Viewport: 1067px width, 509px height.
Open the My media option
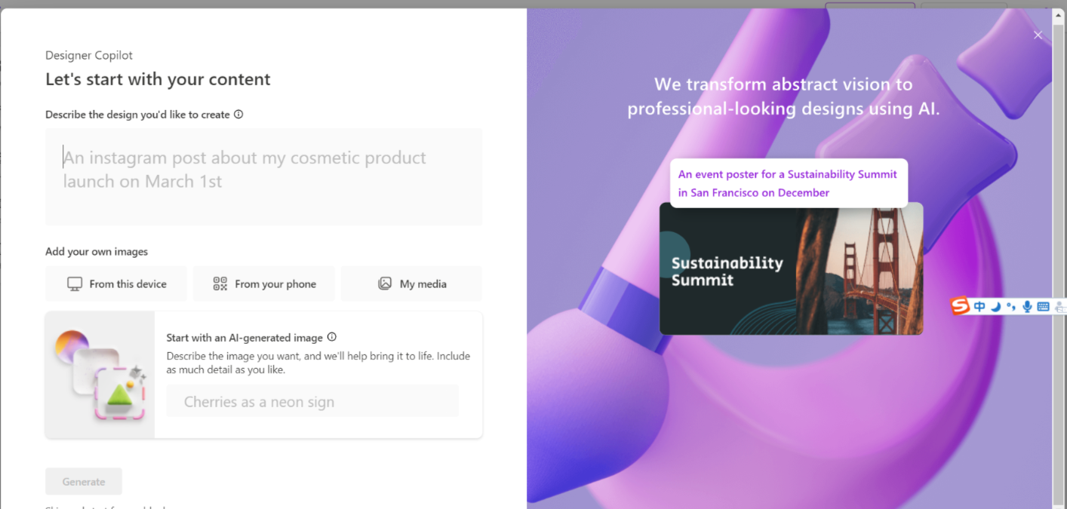coord(412,284)
